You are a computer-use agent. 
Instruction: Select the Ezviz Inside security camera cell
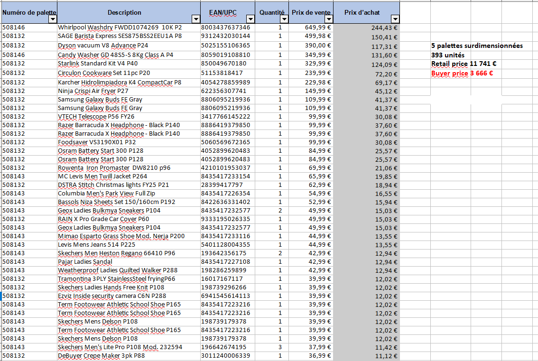pos(111,296)
